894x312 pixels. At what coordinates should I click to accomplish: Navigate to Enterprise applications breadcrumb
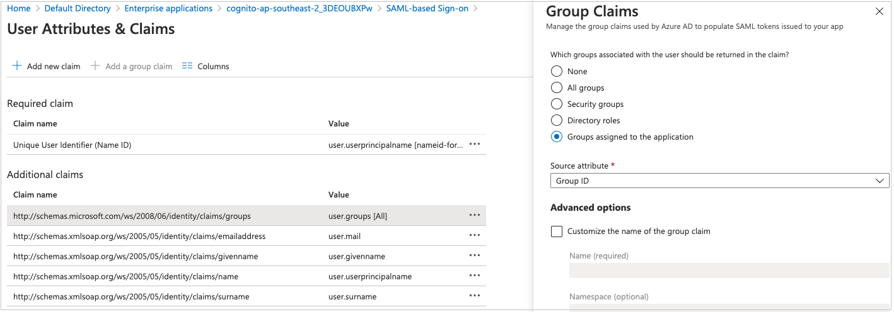point(168,9)
